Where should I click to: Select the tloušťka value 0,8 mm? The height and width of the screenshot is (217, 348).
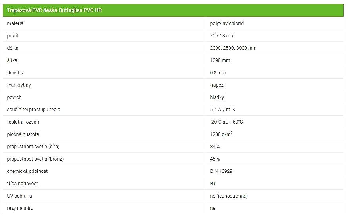click(218, 73)
